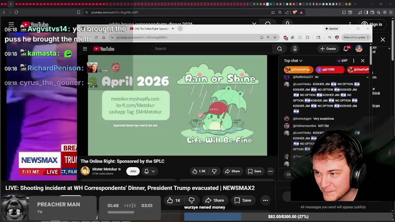Share the NEWSMAX2 live video
Screen dimensions: 395x222
(x=215, y=200)
